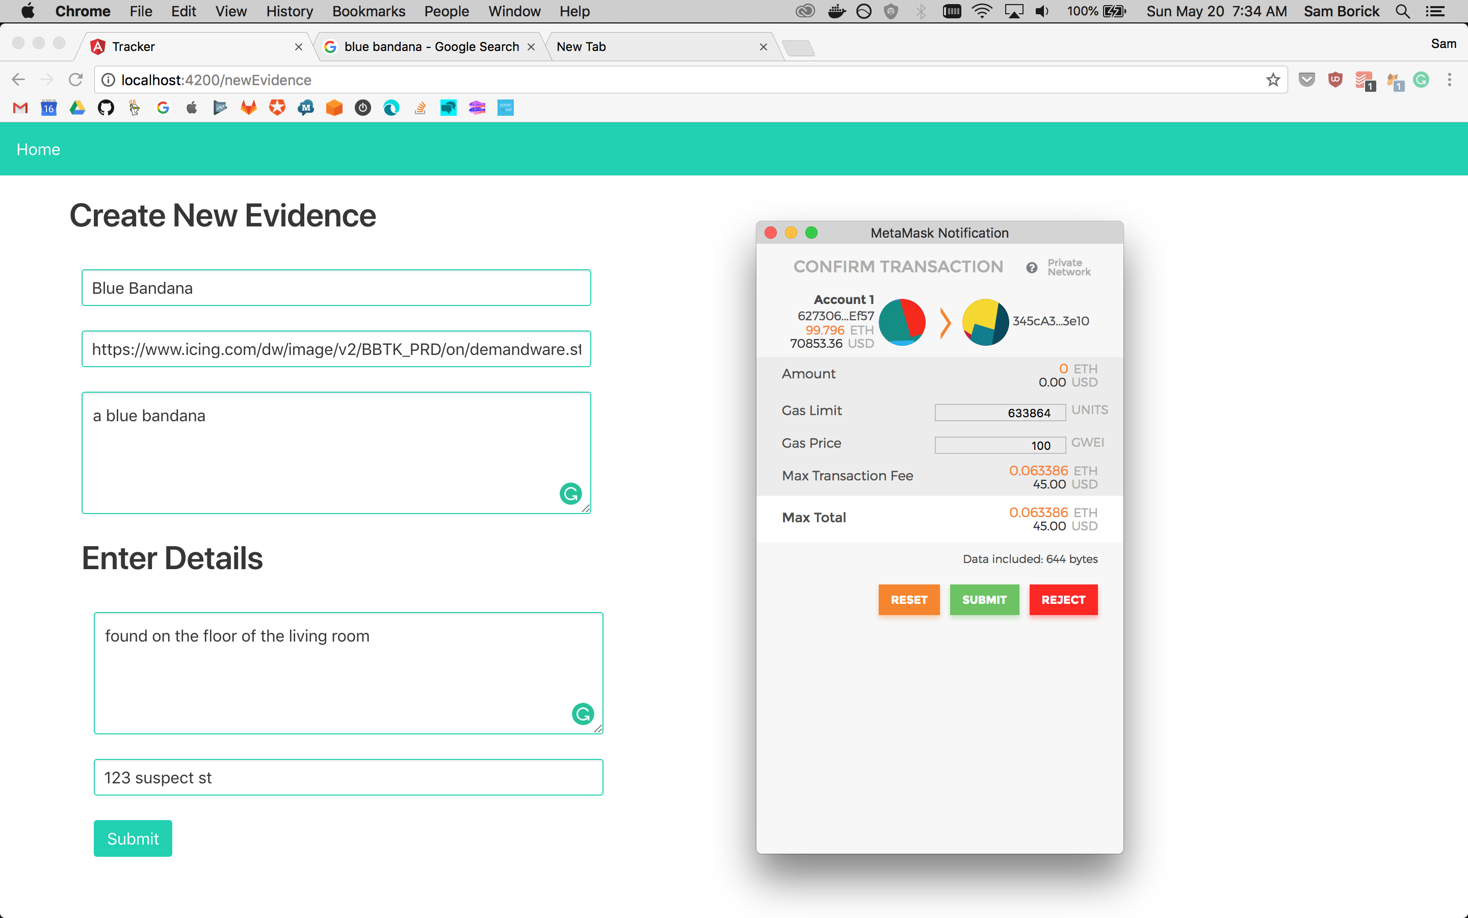
Task: Click the uBlock Origin extension icon
Action: tap(1335, 80)
